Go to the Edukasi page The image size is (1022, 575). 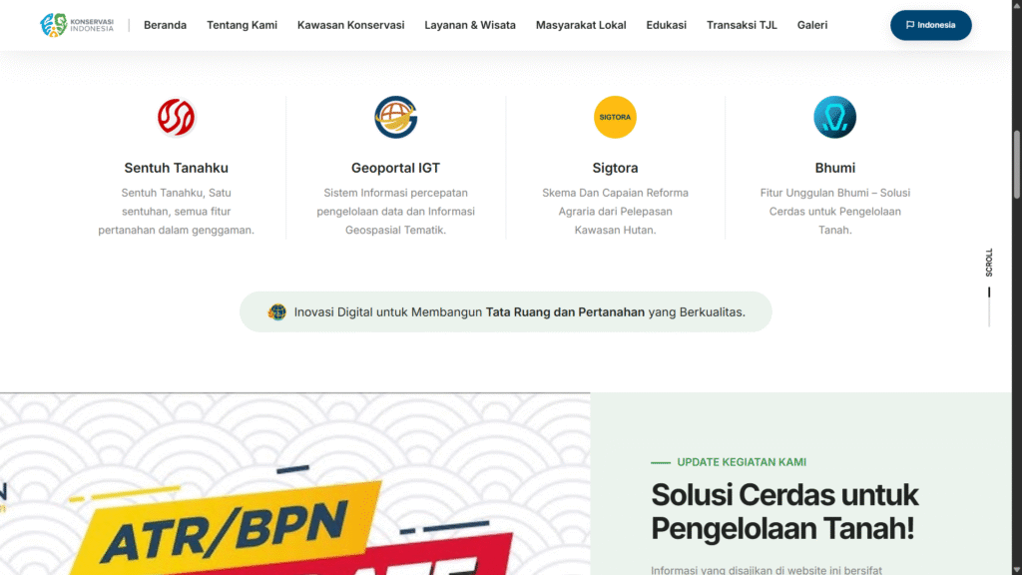[x=666, y=25]
